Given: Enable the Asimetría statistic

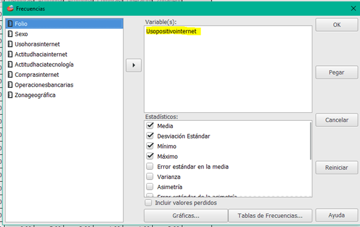Looking at the screenshot, I should point(150,187).
